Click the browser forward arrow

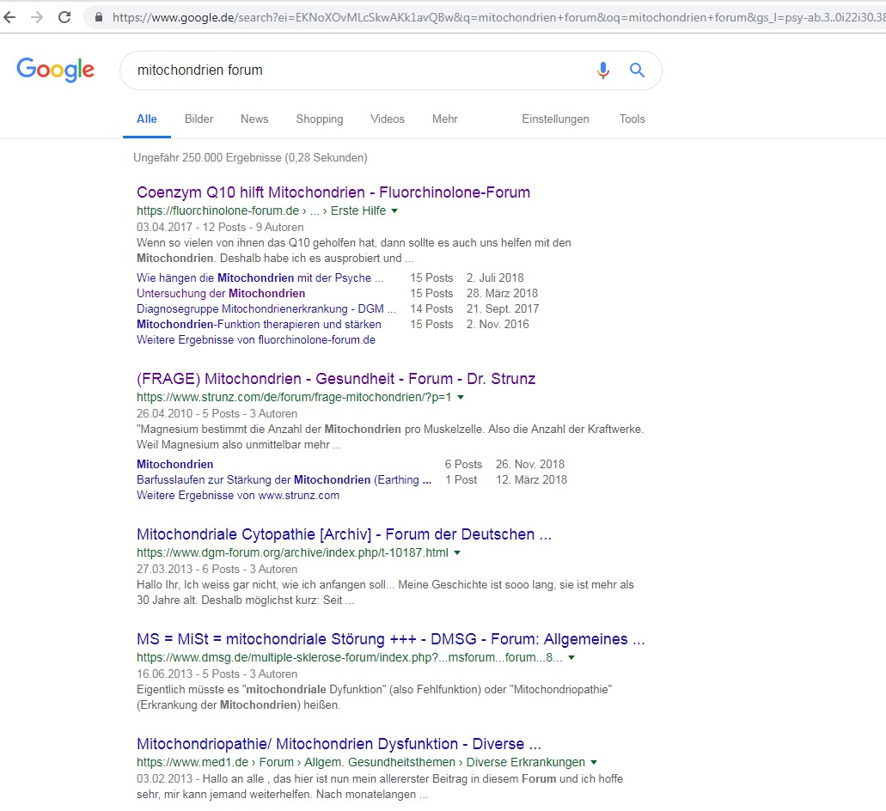tap(36, 17)
